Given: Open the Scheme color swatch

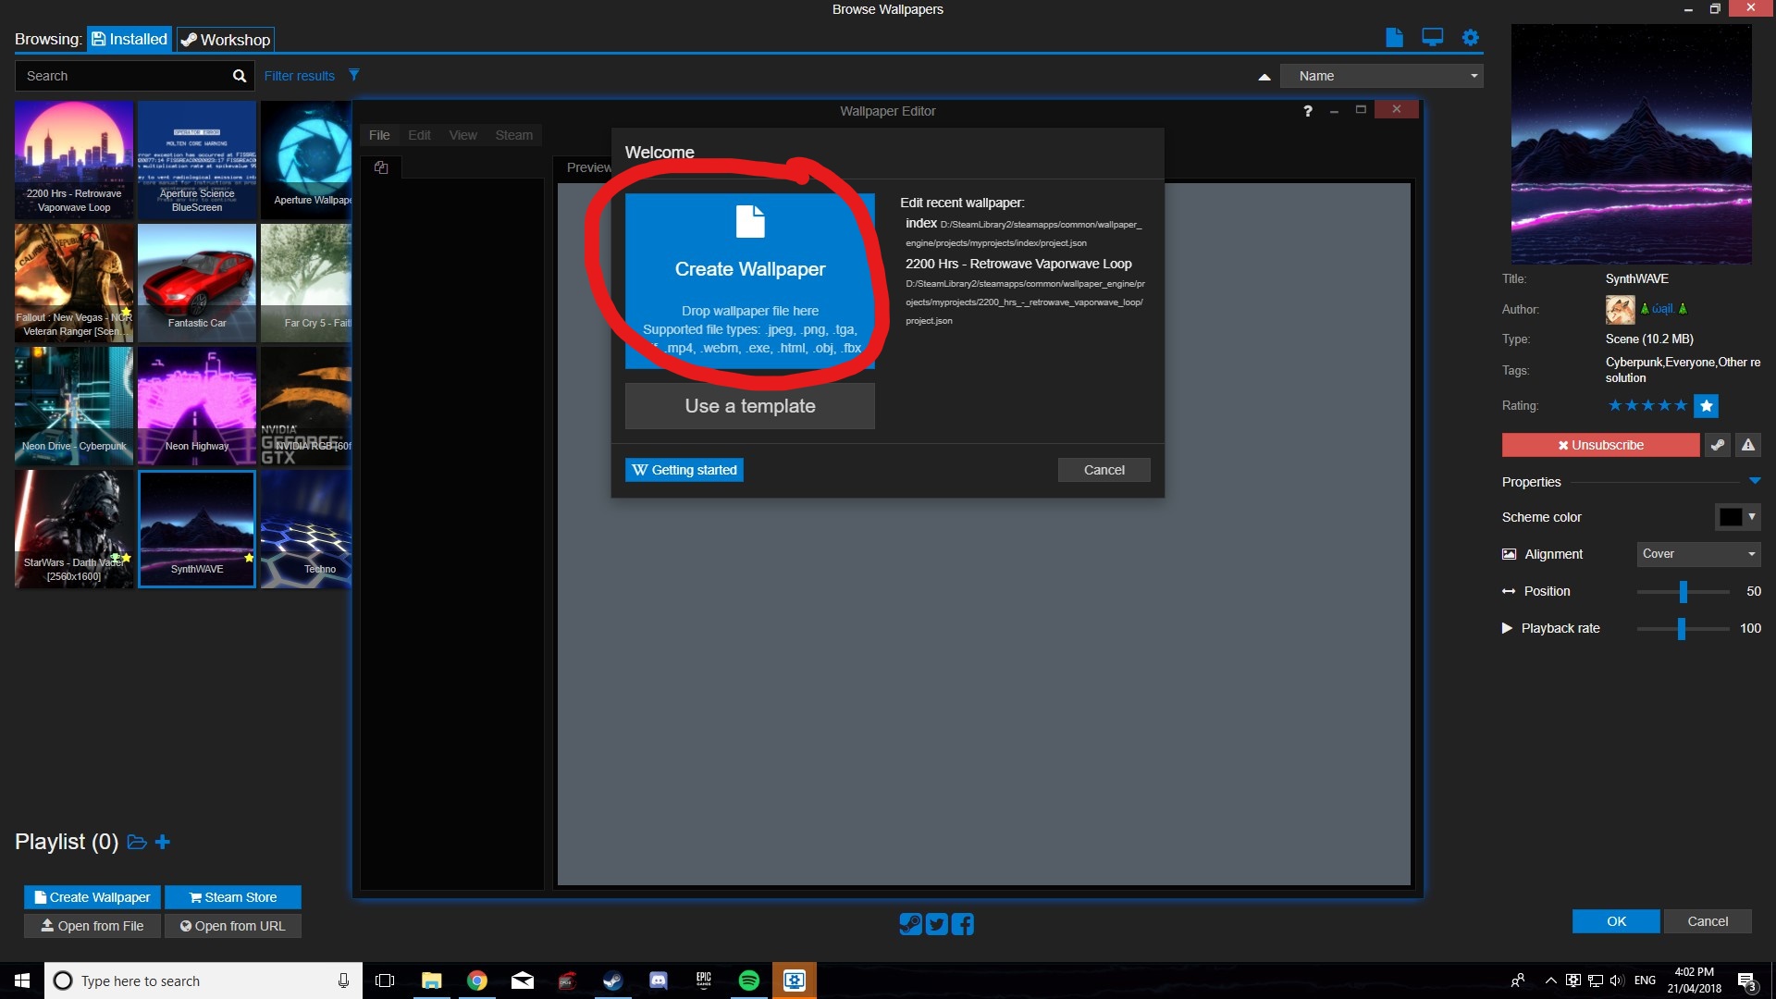Looking at the screenshot, I should [1730, 517].
